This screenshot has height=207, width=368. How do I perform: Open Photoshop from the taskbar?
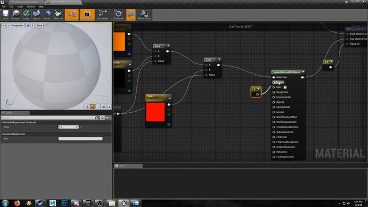tap(64, 203)
